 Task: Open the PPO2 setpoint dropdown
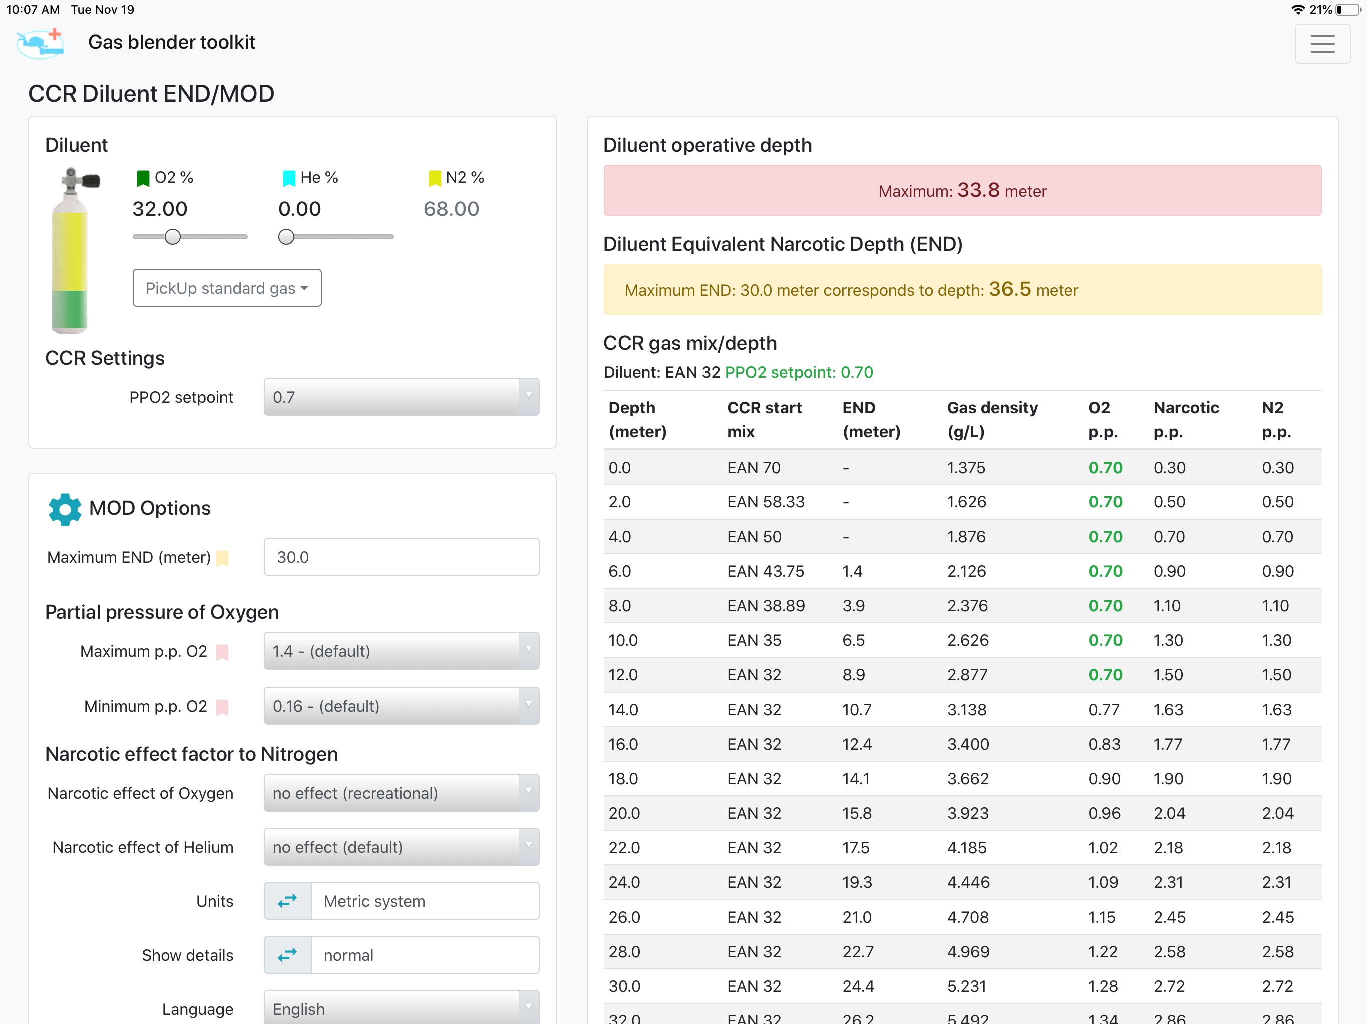coord(401,397)
